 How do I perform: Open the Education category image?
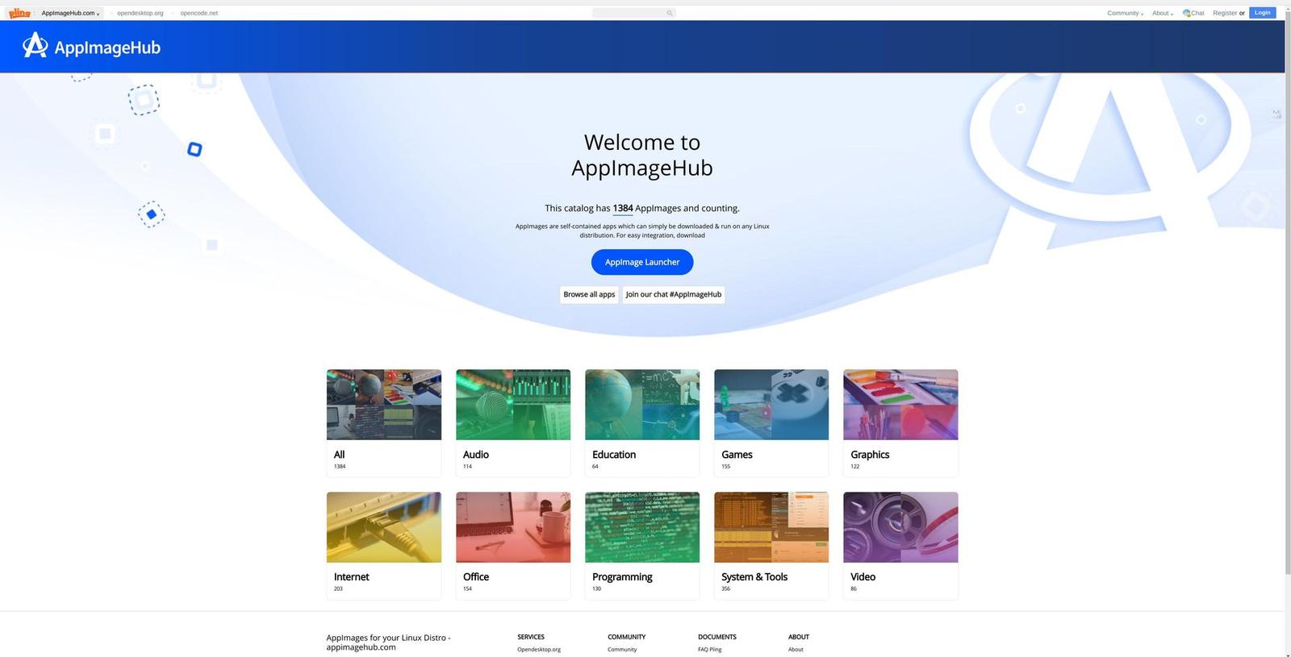coord(642,405)
